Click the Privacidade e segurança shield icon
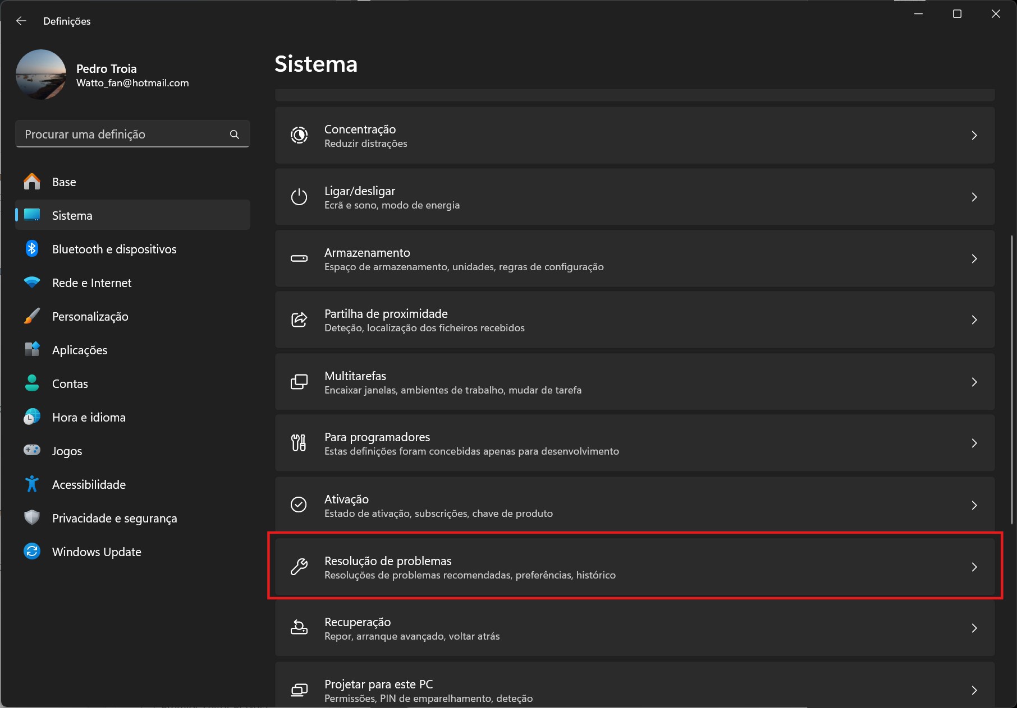Viewport: 1017px width, 708px height. [x=32, y=517]
